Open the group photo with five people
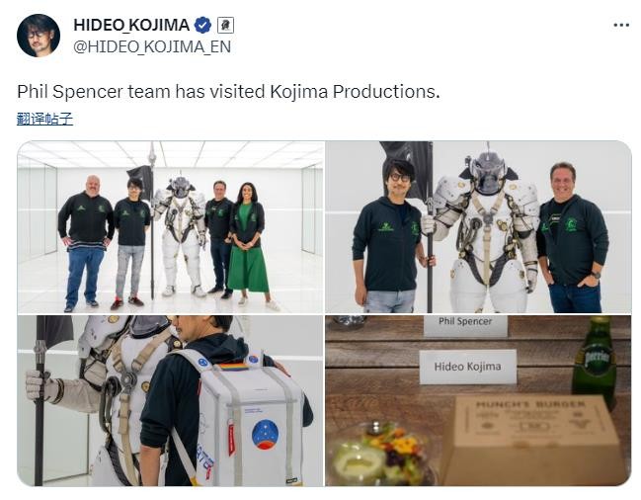Viewport: 641px width, 500px height. [x=171, y=227]
